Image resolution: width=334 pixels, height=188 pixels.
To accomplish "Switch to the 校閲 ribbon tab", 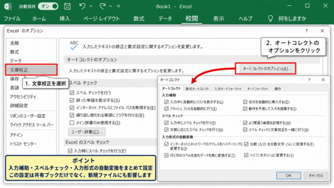I will (192, 19).
